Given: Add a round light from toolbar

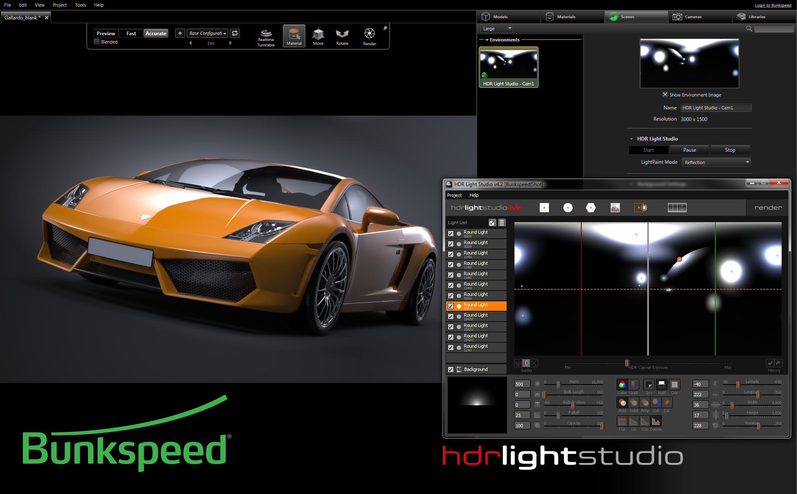Looking at the screenshot, I should (568, 208).
